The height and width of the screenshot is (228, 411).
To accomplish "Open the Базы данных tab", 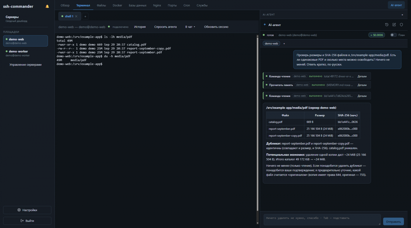I will coord(138,5).
